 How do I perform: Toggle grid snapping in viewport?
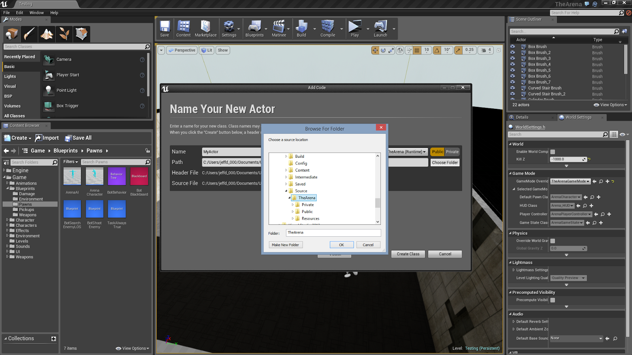click(417, 50)
